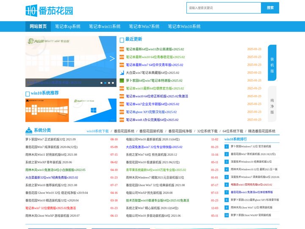
Task: Click rank 3 badge for 深度技术Windows10
Action: pyautogui.click(x=227, y=162)
